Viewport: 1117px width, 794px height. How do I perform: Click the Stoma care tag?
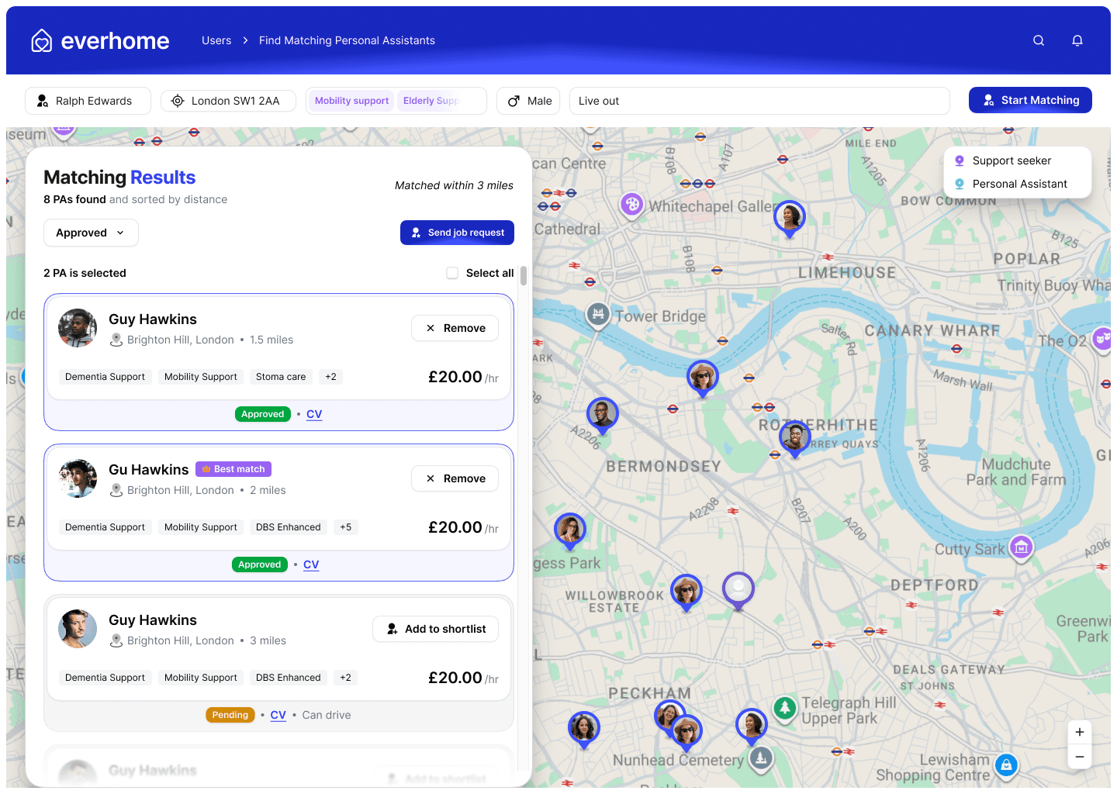click(x=281, y=377)
